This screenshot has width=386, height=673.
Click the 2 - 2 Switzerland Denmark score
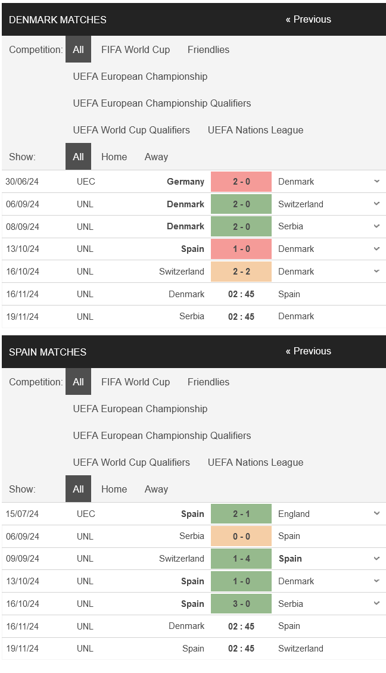(x=241, y=271)
